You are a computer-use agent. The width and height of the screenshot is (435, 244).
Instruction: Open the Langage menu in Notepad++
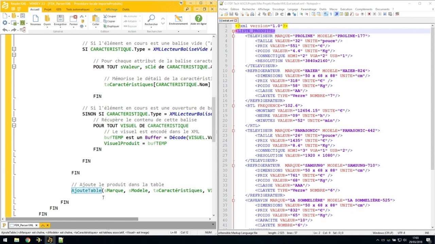click(x=293, y=9)
